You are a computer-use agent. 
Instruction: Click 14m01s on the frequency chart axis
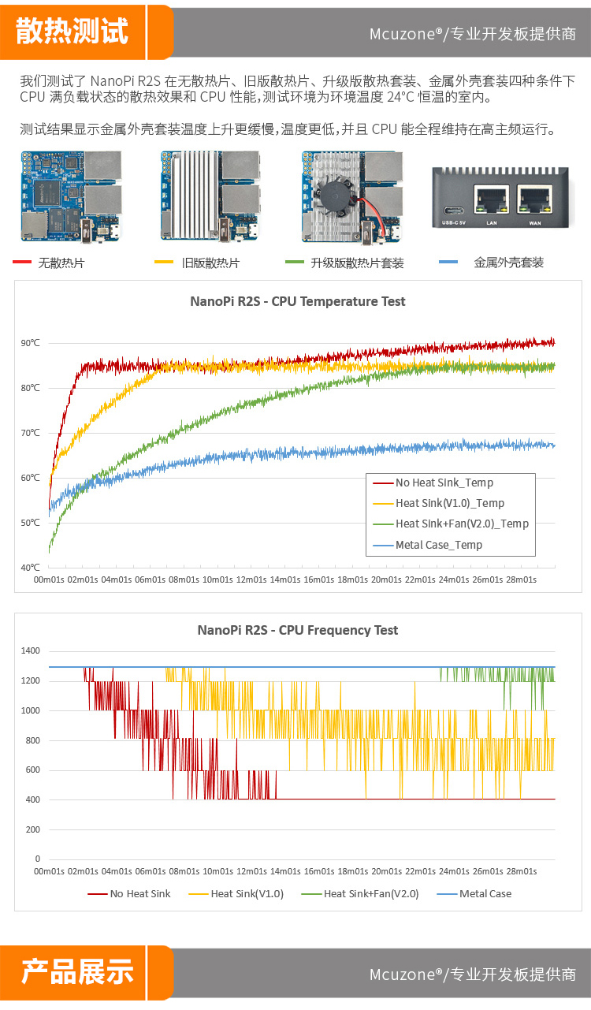point(285,871)
